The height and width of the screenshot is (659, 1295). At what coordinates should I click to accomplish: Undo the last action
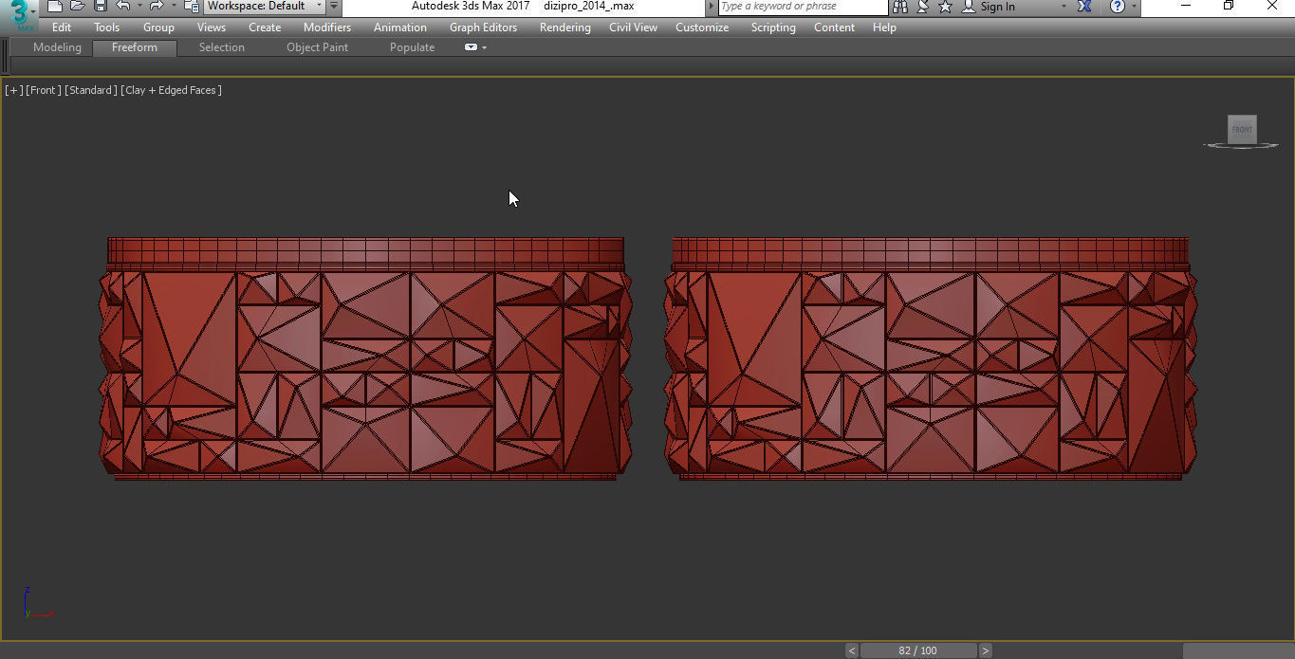(x=122, y=7)
